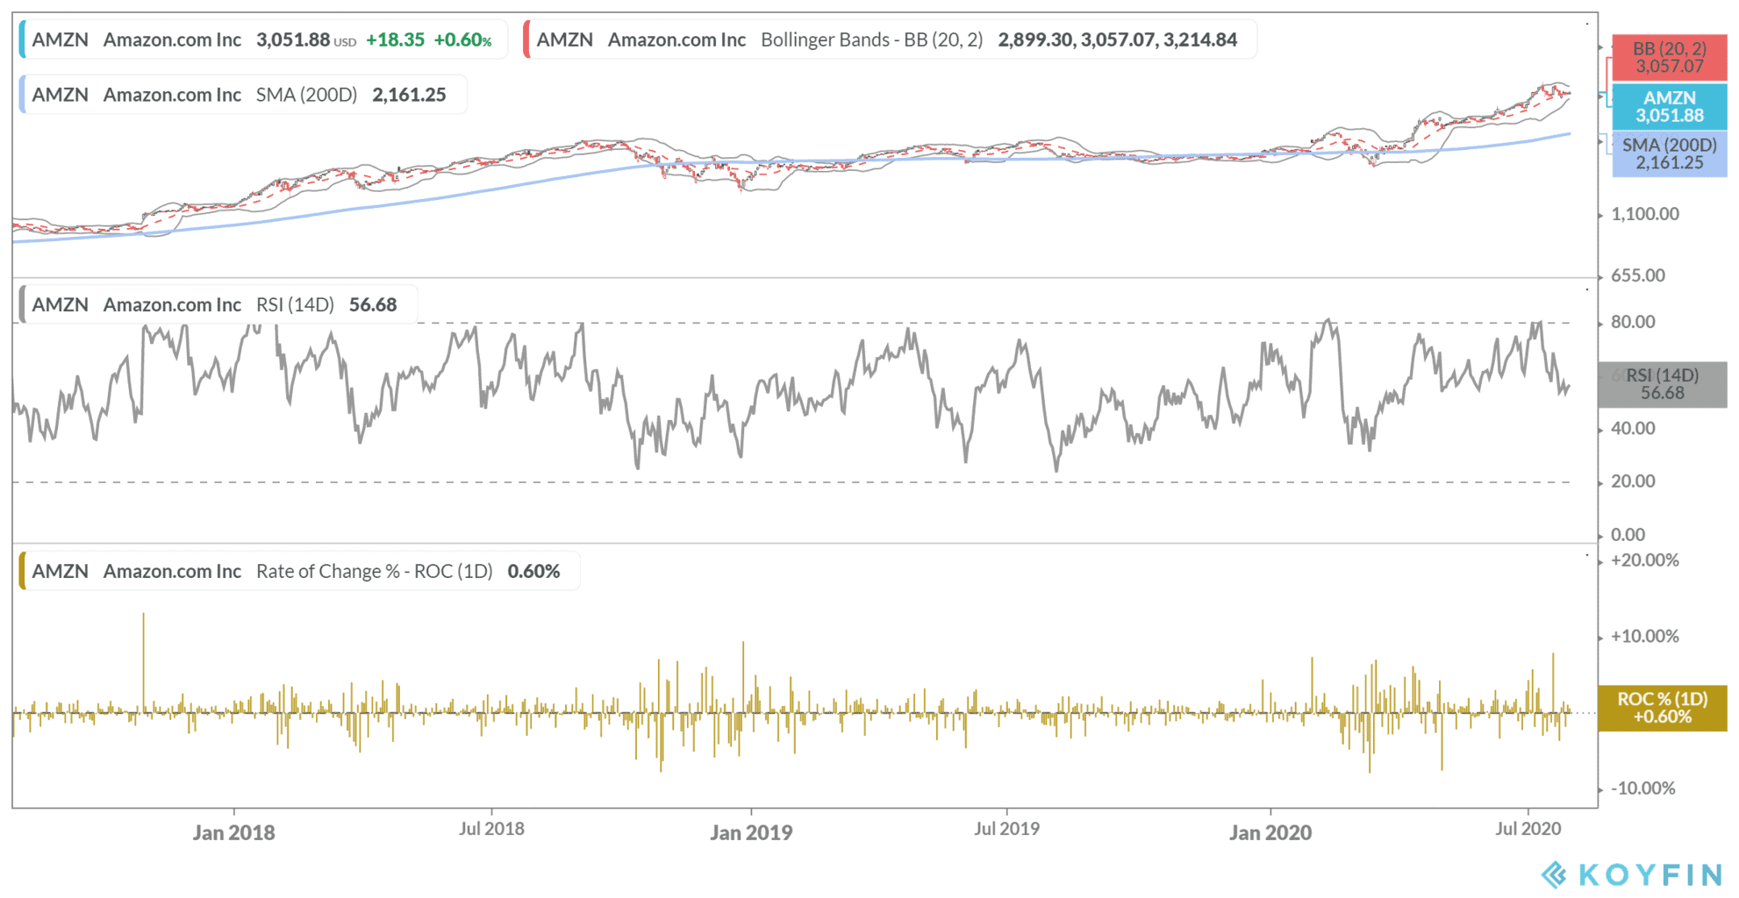Click the 80.00 RSI axis value
This screenshot has height=898, width=1739.
1633,322
